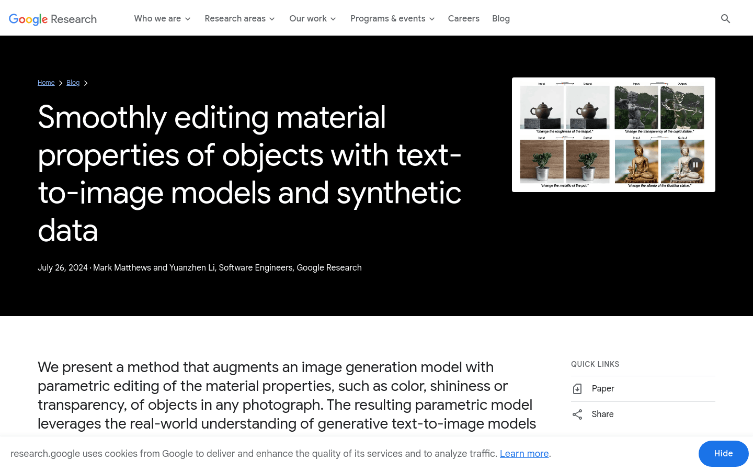Image resolution: width=753 pixels, height=471 pixels.
Task: Go to the Blog breadcrumb link
Action: [73, 83]
